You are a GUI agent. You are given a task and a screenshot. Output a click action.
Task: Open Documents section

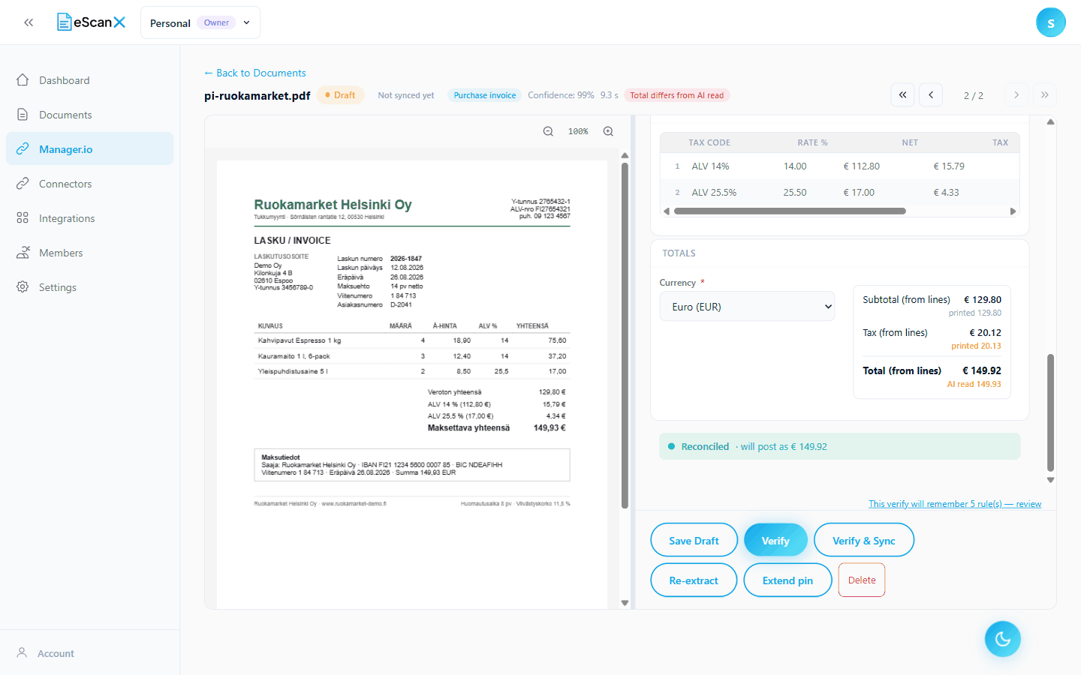pos(90,115)
